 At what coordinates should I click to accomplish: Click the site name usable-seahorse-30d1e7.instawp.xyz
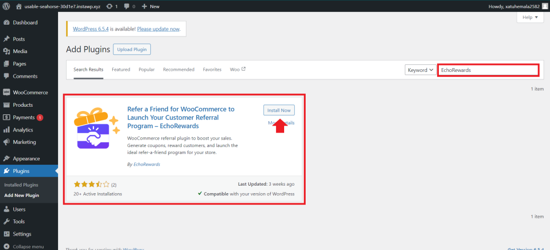pyautogui.click(x=62, y=6)
